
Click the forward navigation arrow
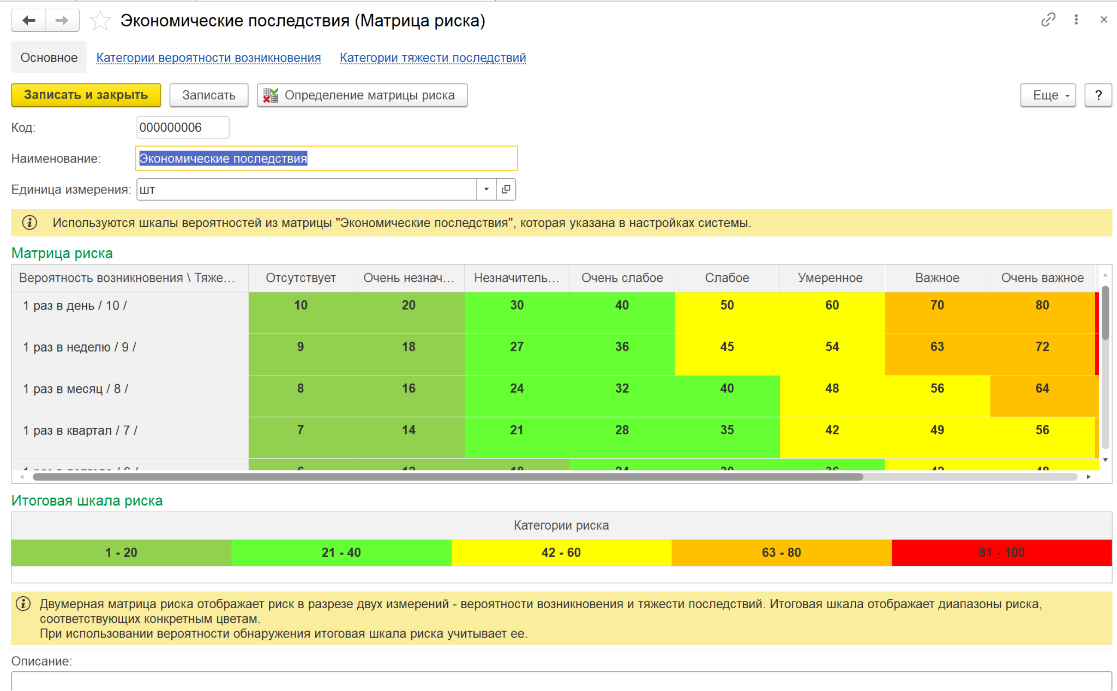pos(62,21)
